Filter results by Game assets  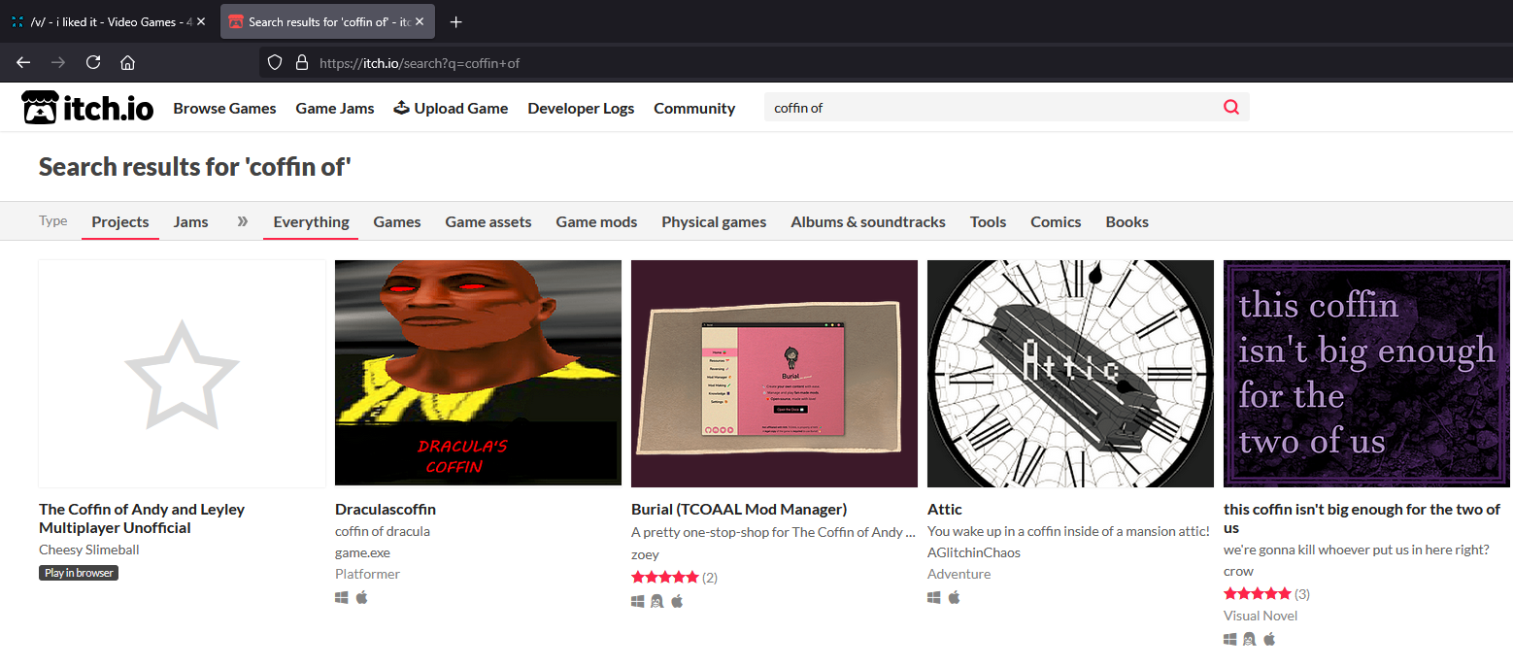[488, 221]
